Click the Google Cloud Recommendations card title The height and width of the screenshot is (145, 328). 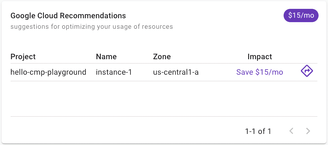(x=68, y=16)
